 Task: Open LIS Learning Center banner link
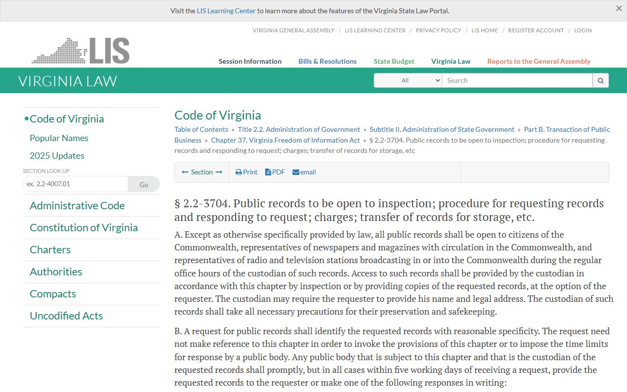pos(226,11)
